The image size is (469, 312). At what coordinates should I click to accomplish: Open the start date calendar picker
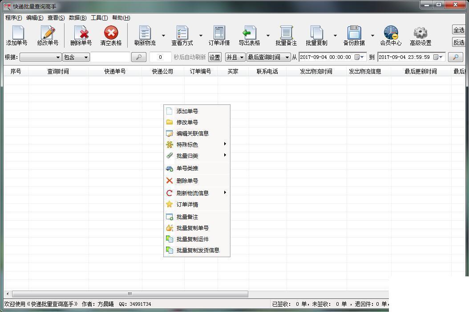point(359,57)
